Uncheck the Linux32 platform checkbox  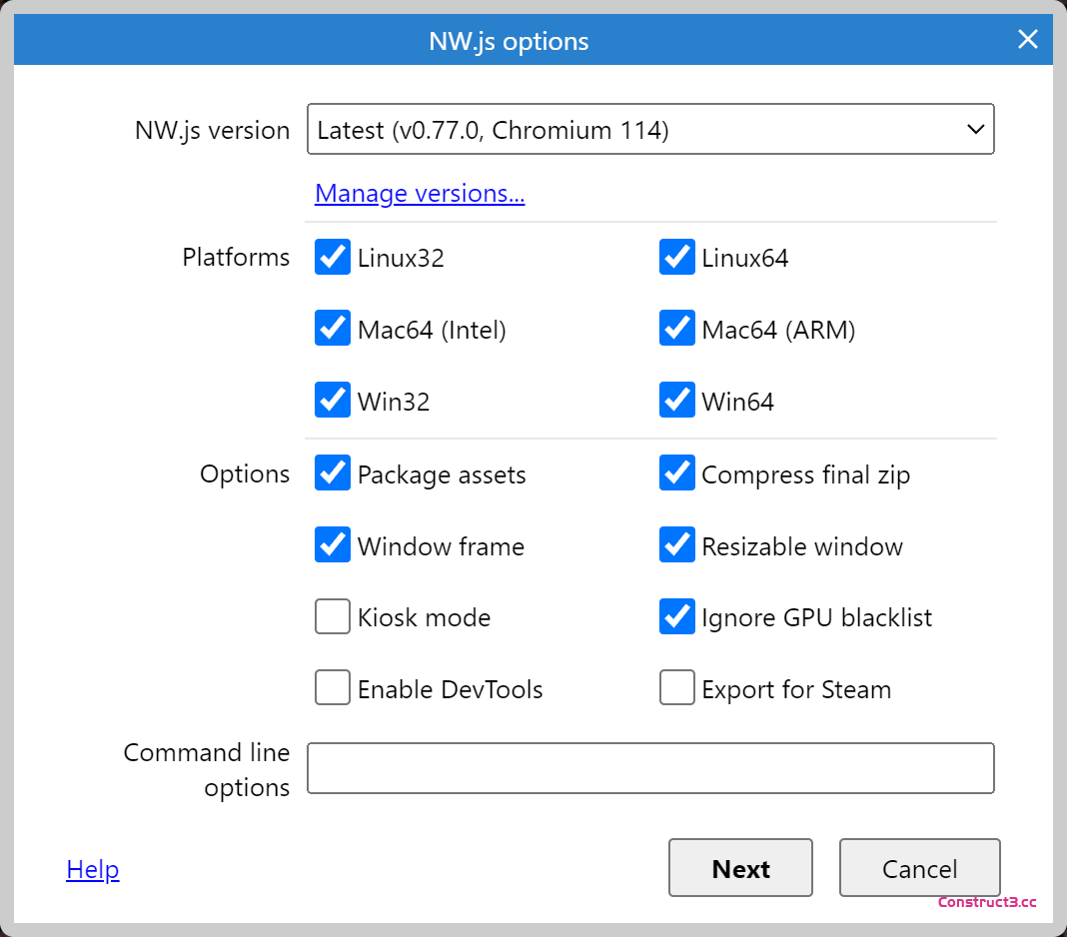pos(333,257)
